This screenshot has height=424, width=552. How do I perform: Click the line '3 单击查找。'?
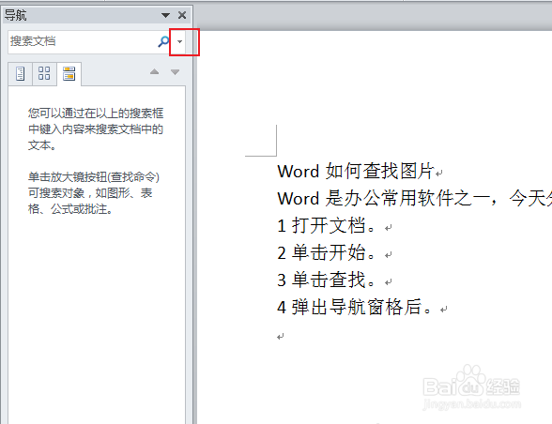(327, 280)
